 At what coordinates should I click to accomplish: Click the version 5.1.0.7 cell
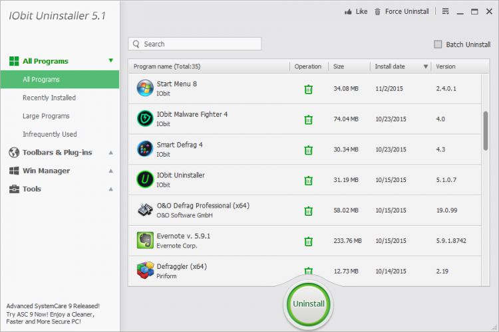click(446, 180)
